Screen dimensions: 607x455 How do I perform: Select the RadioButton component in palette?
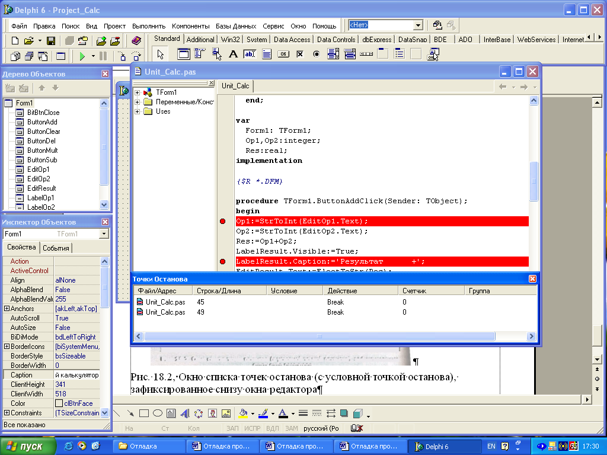point(317,54)
